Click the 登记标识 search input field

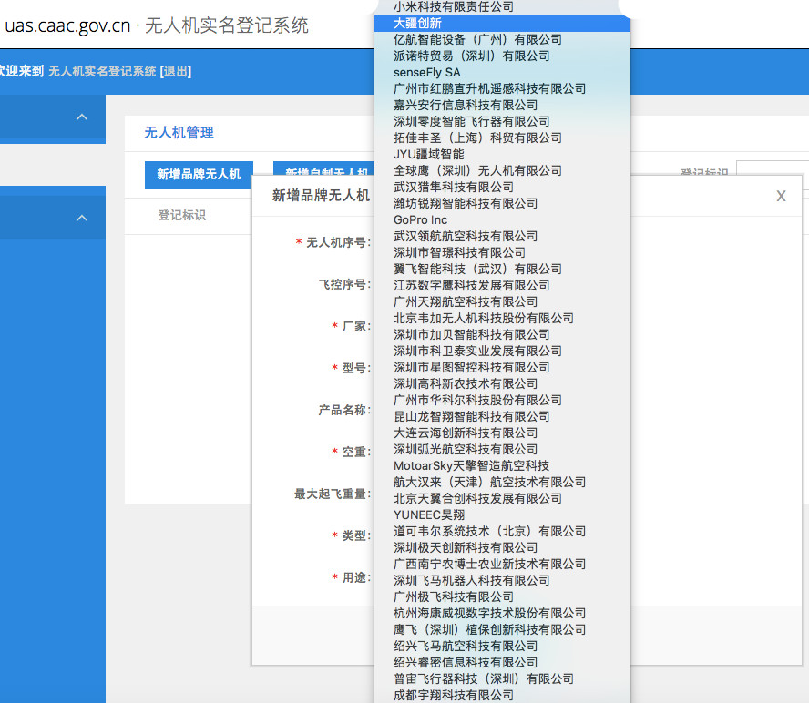[772, 173]
